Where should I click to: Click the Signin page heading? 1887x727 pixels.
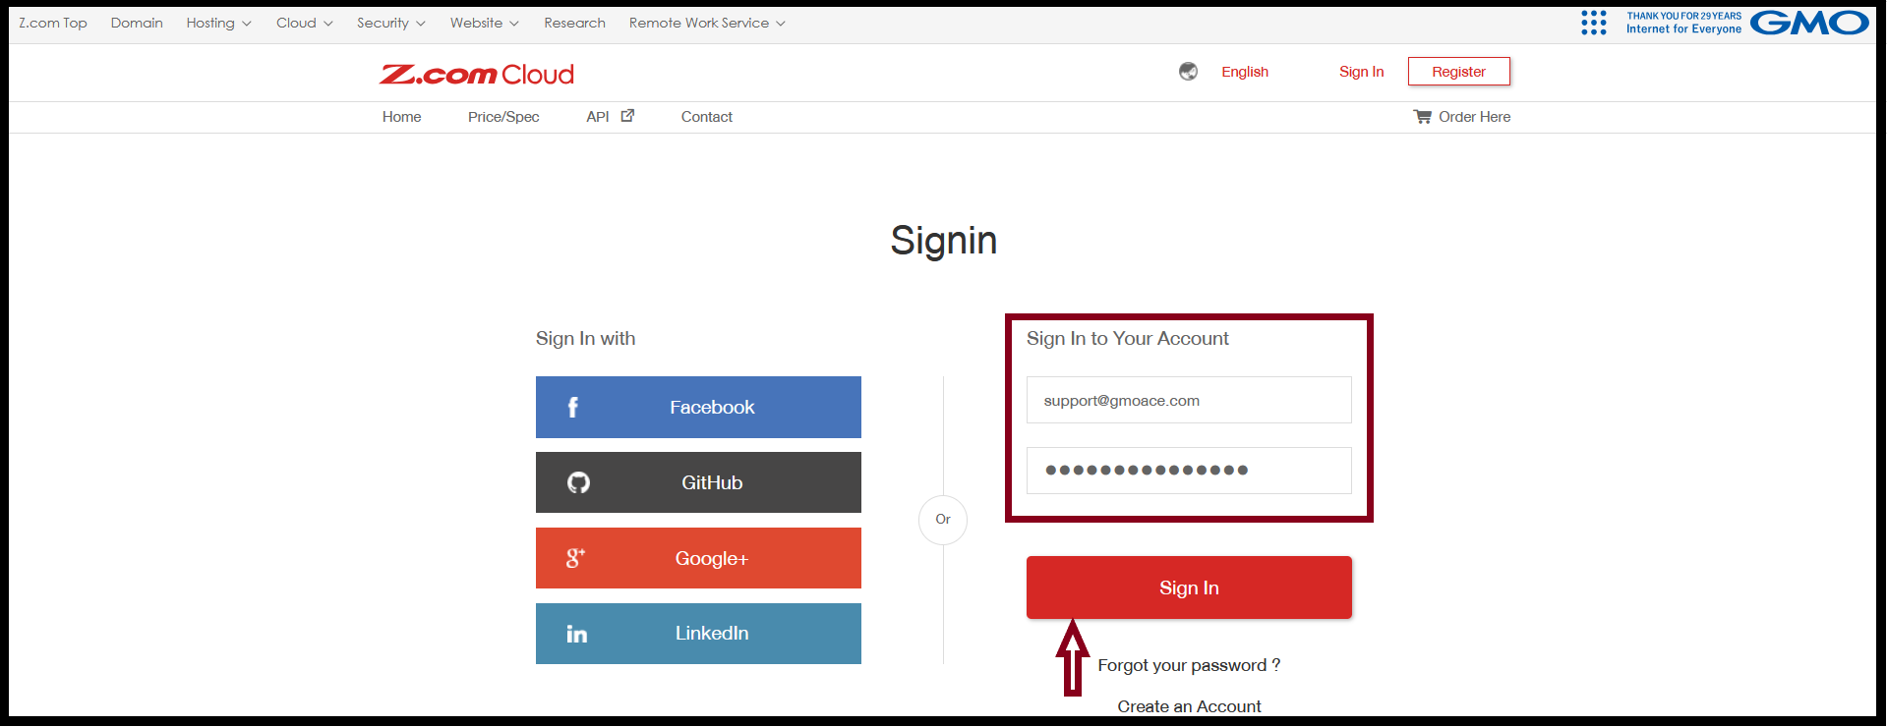(944, 241)
